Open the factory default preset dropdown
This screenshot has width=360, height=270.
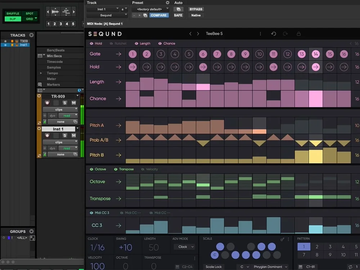pyautogui.click(x=150, y=9)
